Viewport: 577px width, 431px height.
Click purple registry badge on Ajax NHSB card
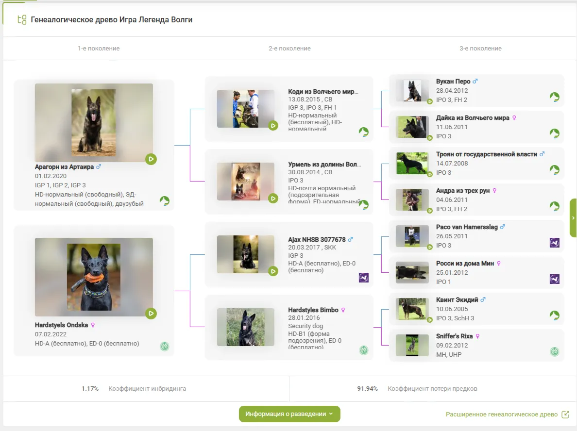pyautogui.click(x=363, y=278)
